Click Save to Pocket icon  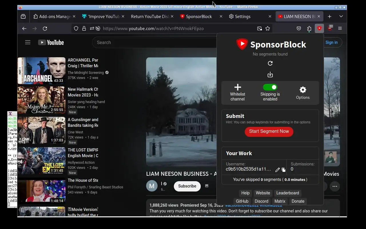pyautogui.click(x=299, y=28)
